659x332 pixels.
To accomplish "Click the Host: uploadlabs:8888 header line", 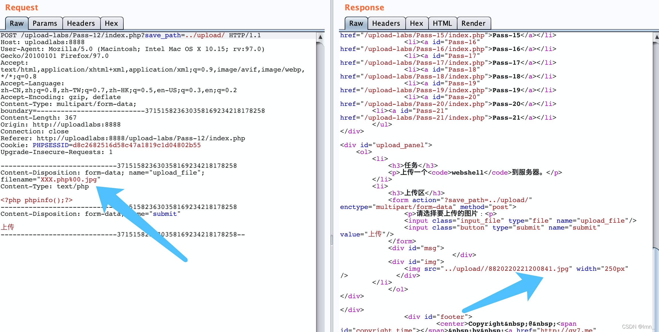I will coord(42,42).
